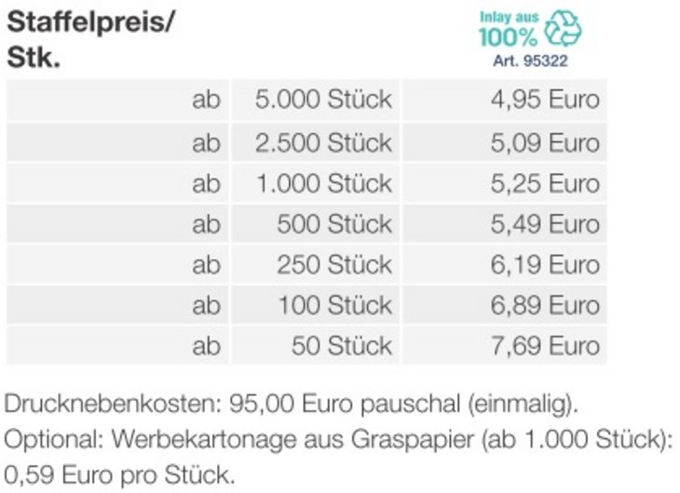Viewport: 680px width, 493px height.
Task: Click the Drucknebenkosten 95,00 Euro note
Action: tap(291, 405)
